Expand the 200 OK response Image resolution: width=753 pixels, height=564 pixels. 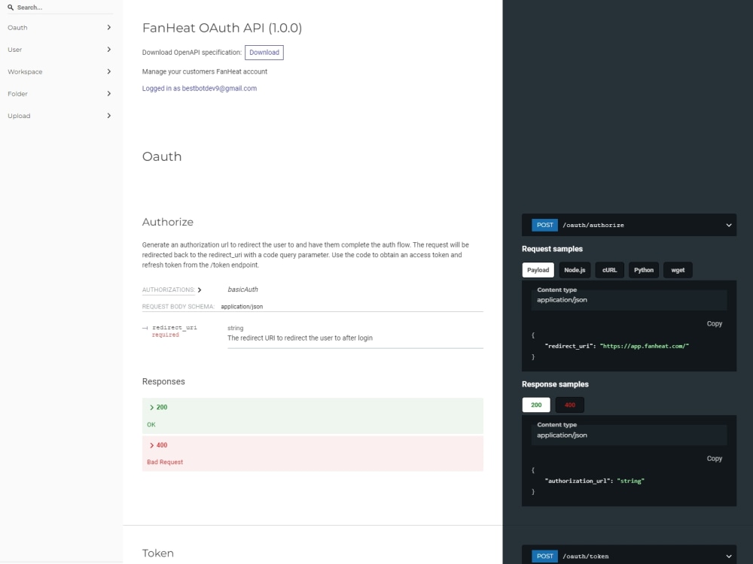click(x=312, y=416)
